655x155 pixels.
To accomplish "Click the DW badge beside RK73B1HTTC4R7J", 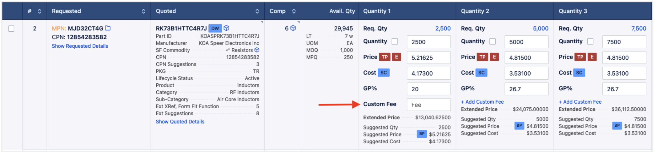I will [x=215, y=28].
